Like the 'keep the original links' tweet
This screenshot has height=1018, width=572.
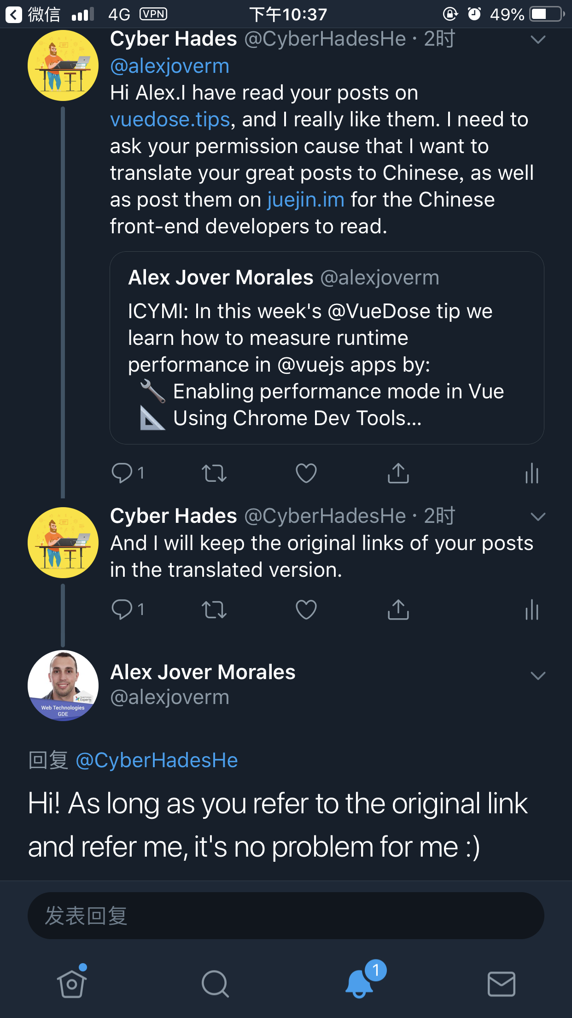[x=306, y=610]
